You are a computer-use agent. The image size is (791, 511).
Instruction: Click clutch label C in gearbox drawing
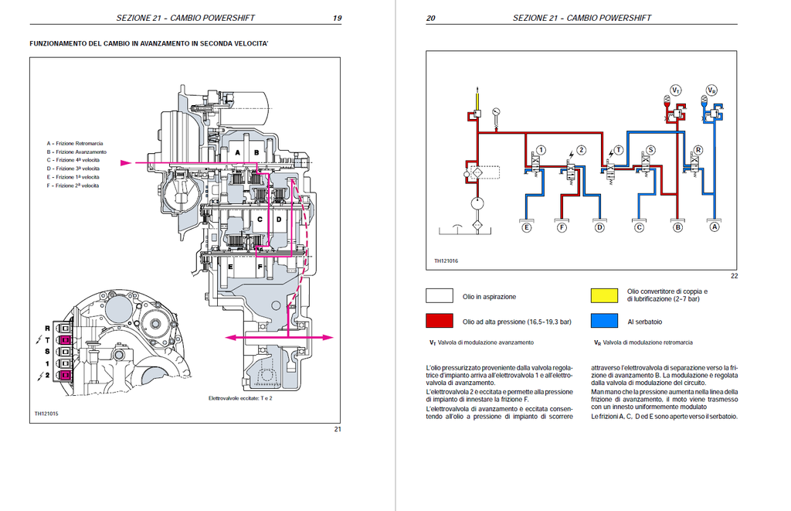[260, 220]
